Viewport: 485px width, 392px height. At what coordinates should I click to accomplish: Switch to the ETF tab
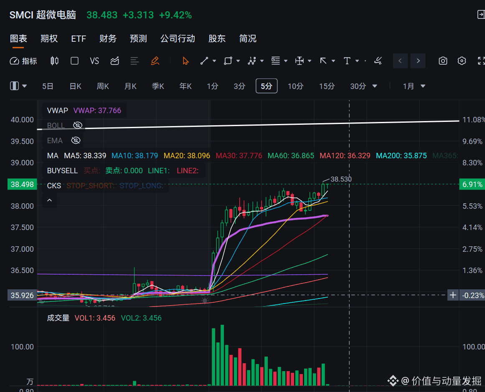79,39
